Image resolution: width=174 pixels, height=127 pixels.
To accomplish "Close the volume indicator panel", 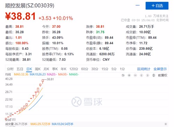I will [166, 124].
